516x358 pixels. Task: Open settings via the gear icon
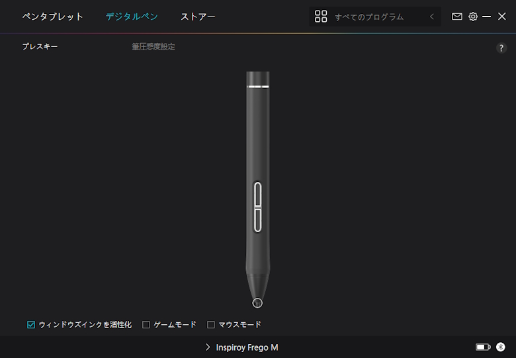click(473, 17)
